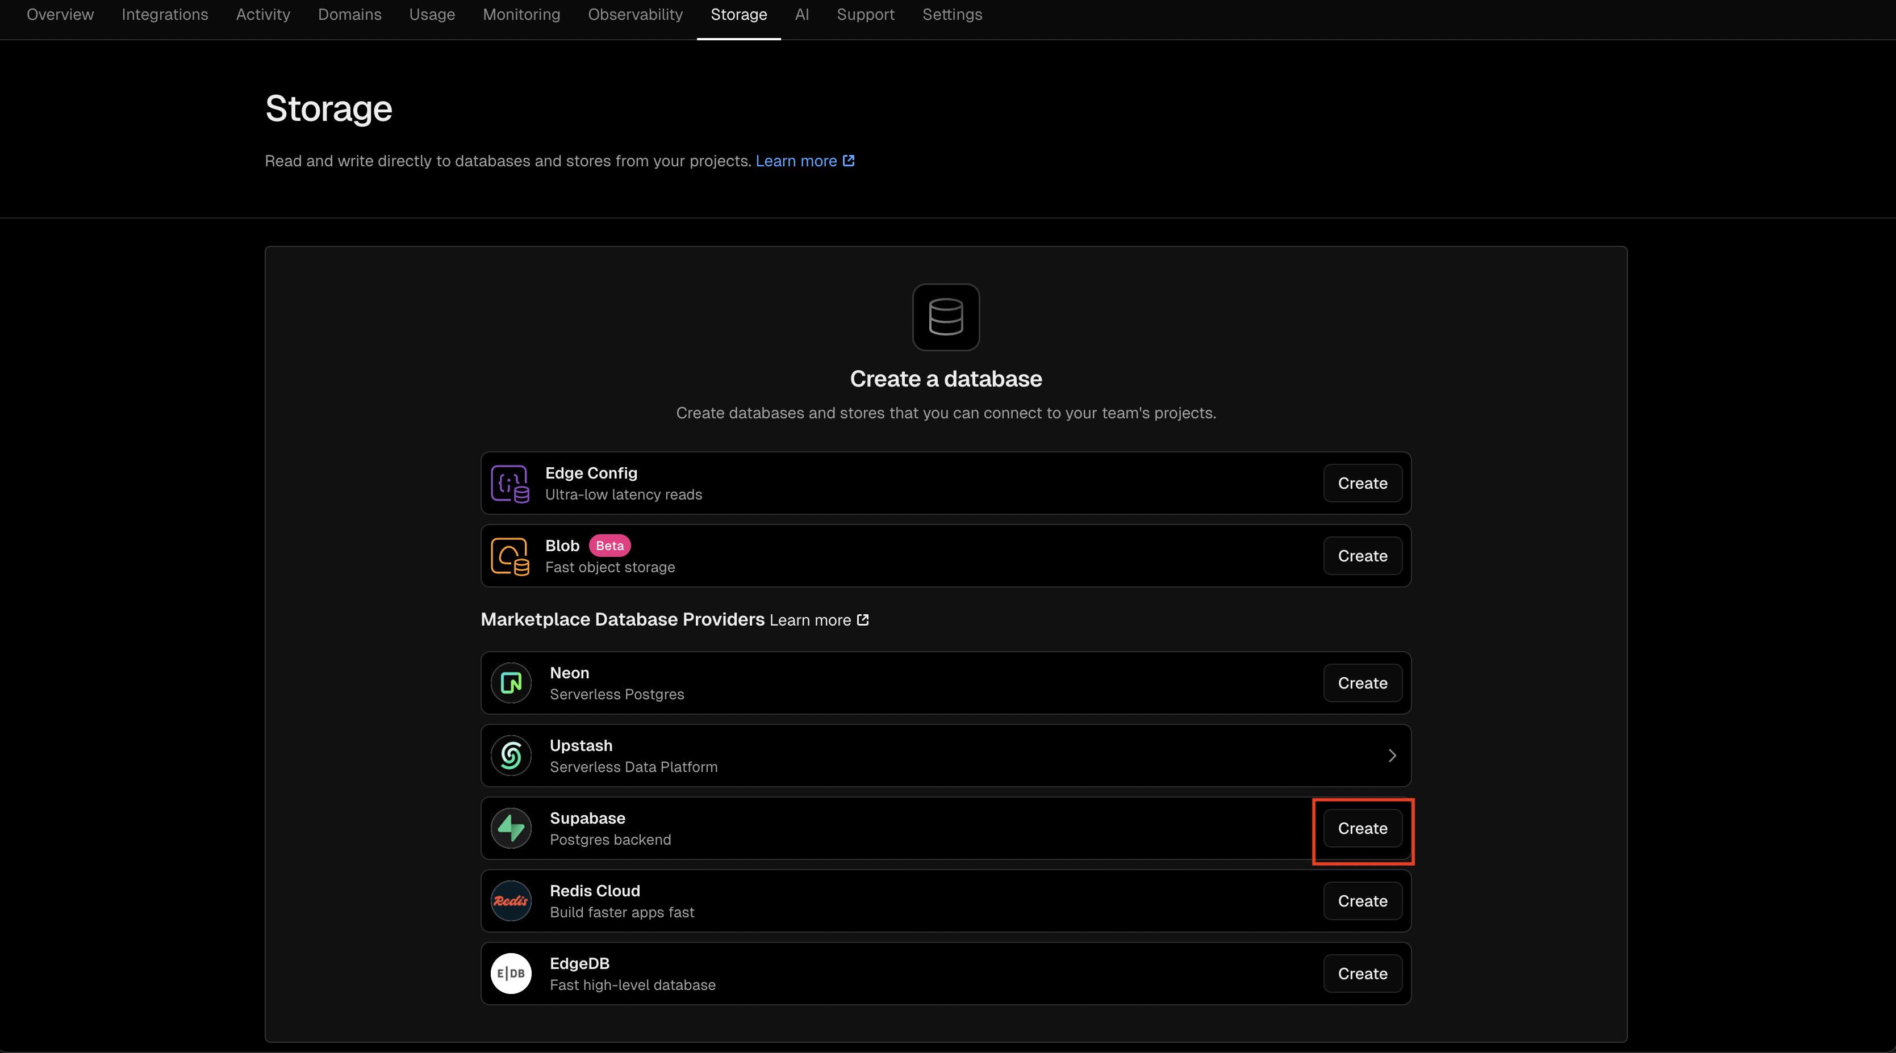Create an EdgeDB database
Screen dimensions: 1896x1053
1363,974
